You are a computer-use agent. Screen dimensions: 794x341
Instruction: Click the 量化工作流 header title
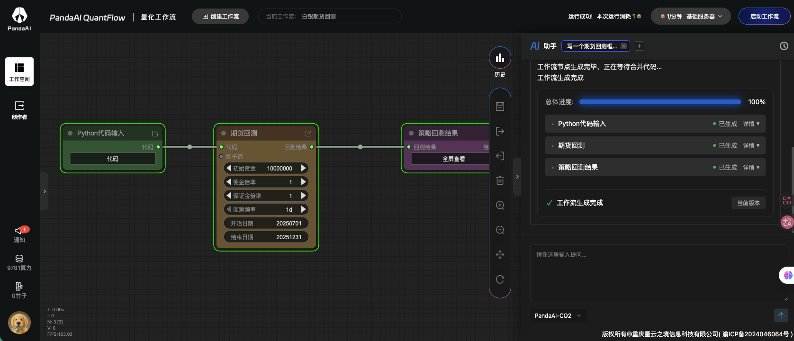click(158, 17)
